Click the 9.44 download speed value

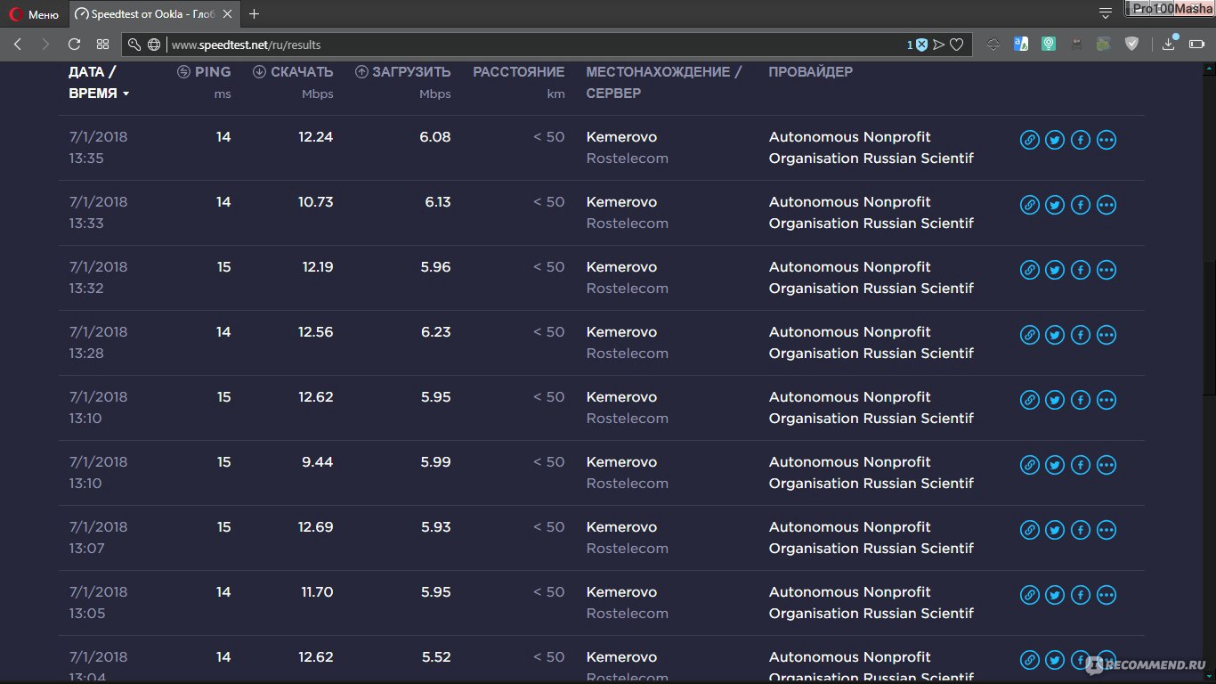click(318, 462)
